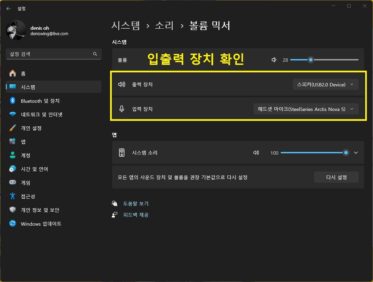Click the 시스템 소리 volume slider at 100
Viewport: 373px width, 282px height.
315,153
